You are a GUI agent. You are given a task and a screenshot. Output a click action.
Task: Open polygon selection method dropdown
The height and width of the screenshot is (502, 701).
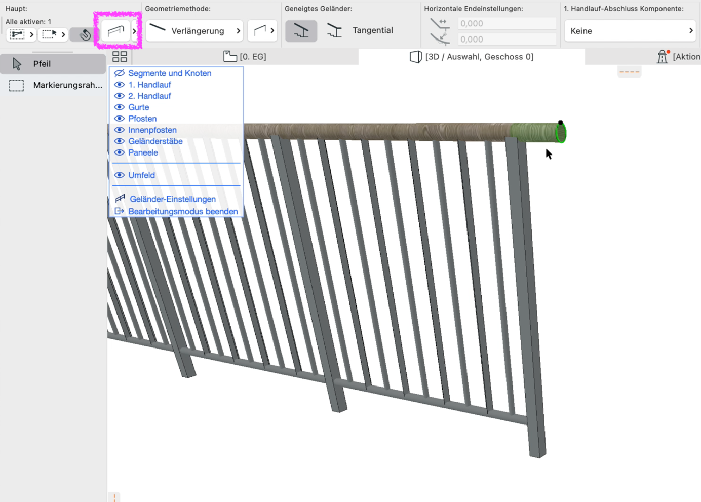tap(21, 34)
